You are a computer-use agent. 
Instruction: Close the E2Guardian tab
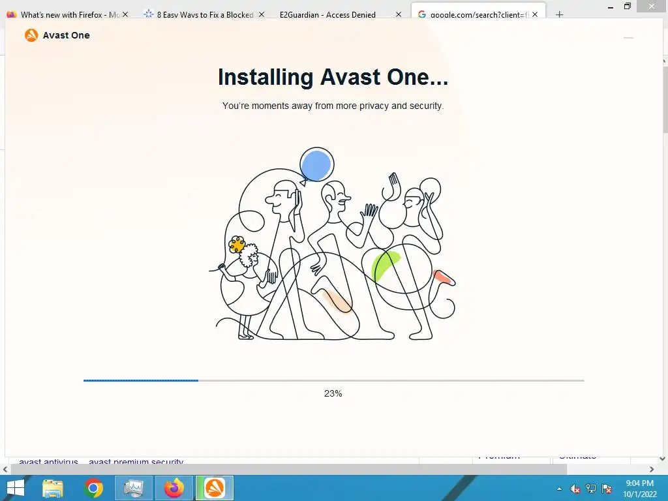pos(399,14)
